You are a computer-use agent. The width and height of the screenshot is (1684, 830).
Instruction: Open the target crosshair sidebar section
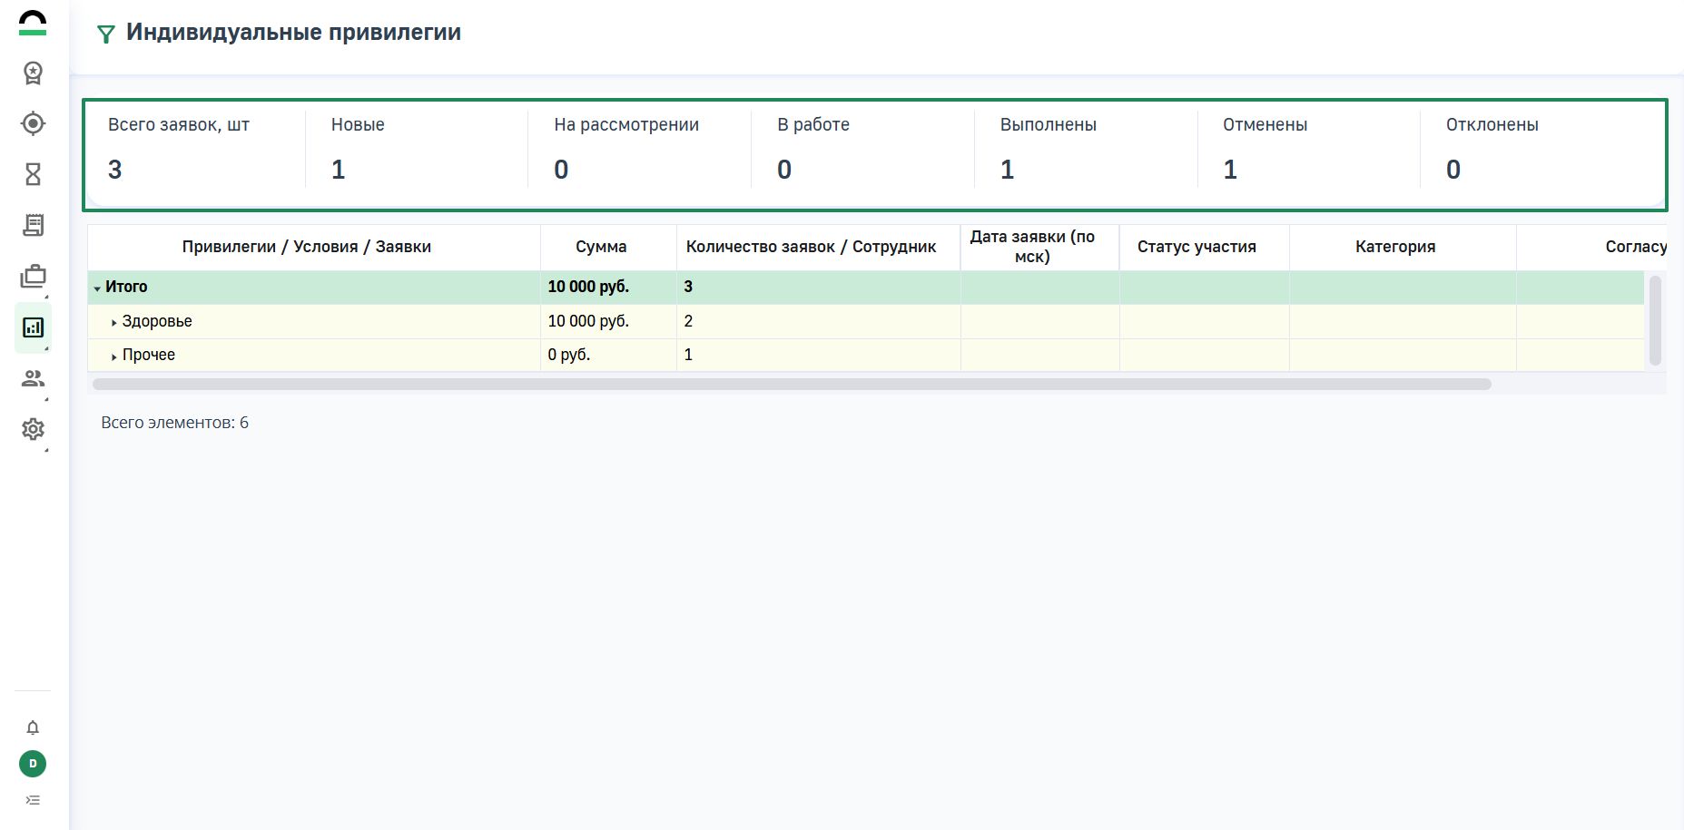33,123
